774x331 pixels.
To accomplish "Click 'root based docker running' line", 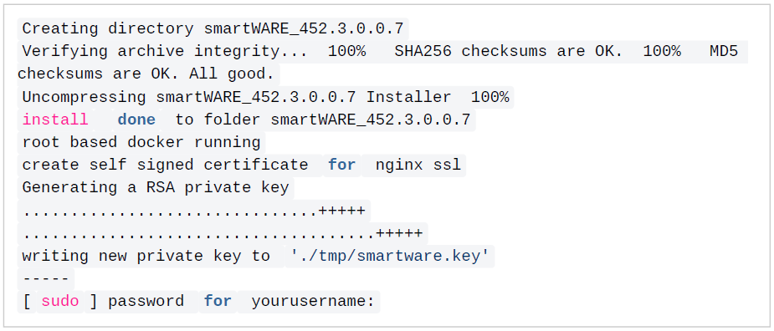I will tap(141, 142).
